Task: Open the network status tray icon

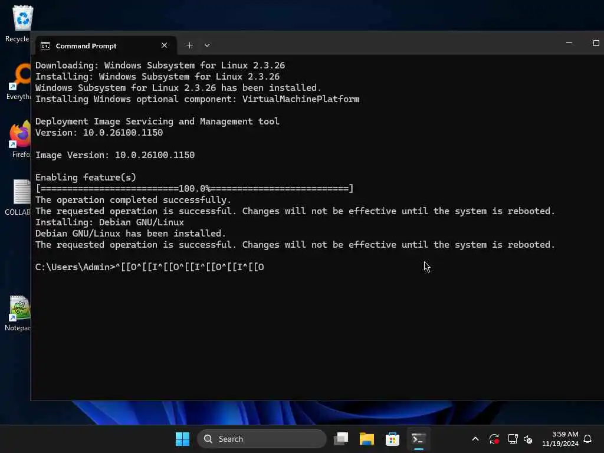Action: (x=513, y=439)
